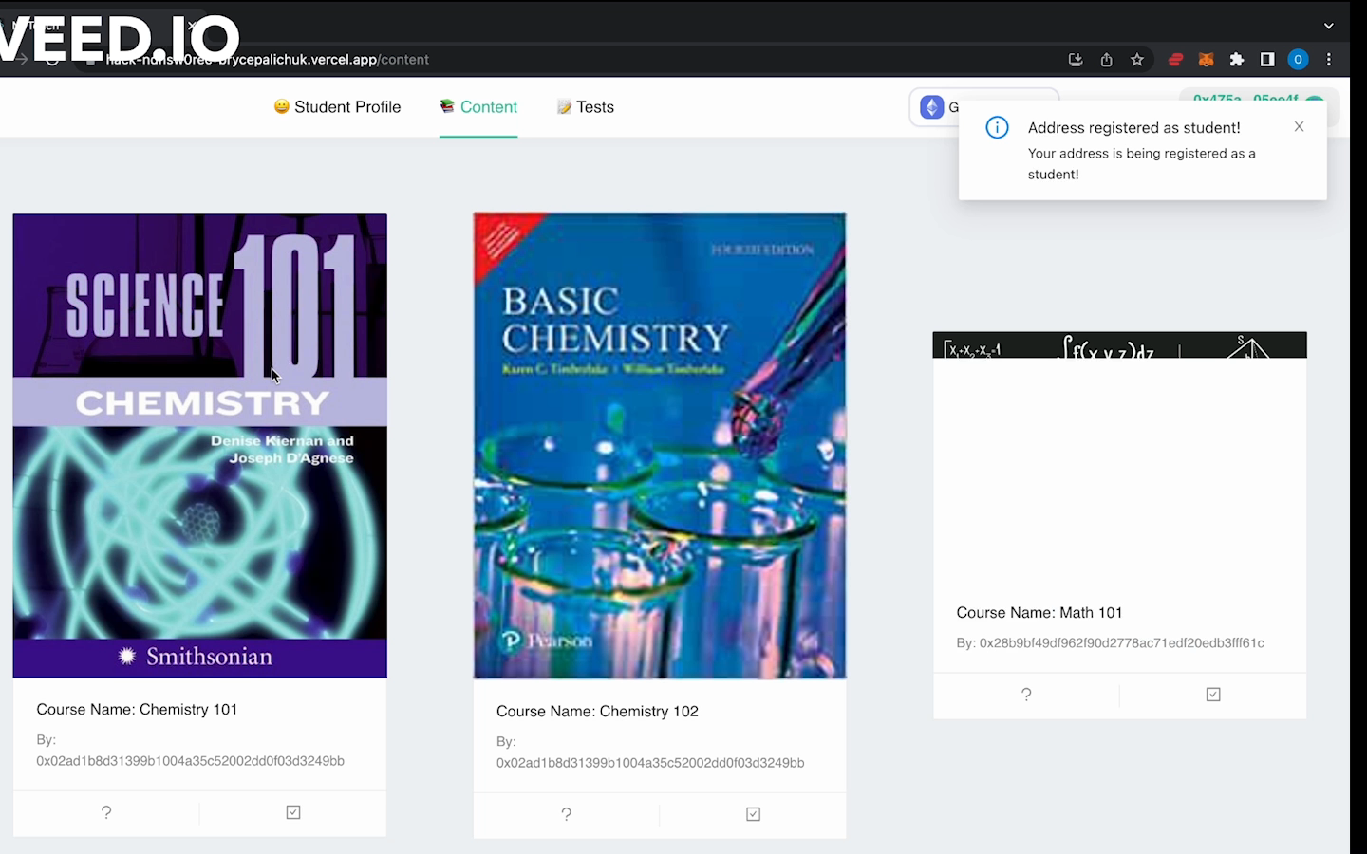Open the MetaMask fox extension
1367x854 pixels.
click(1206, 60)
